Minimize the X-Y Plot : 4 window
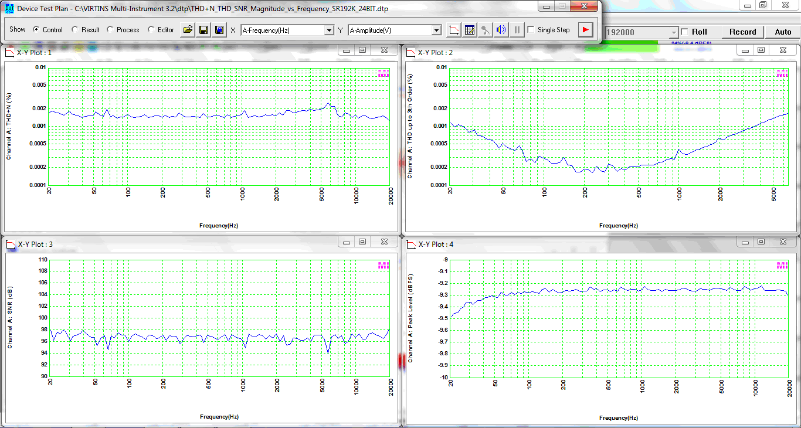801x428 pixels. point(745,242)
